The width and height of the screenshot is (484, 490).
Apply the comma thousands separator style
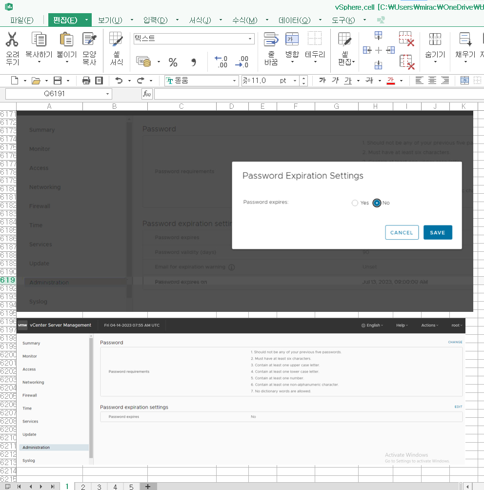click(x=194, y=62)
